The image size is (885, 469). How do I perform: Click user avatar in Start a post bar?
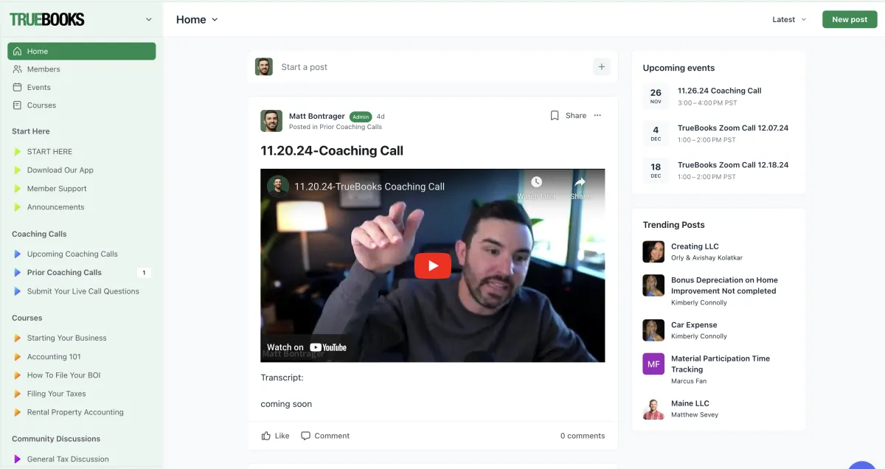264,67
